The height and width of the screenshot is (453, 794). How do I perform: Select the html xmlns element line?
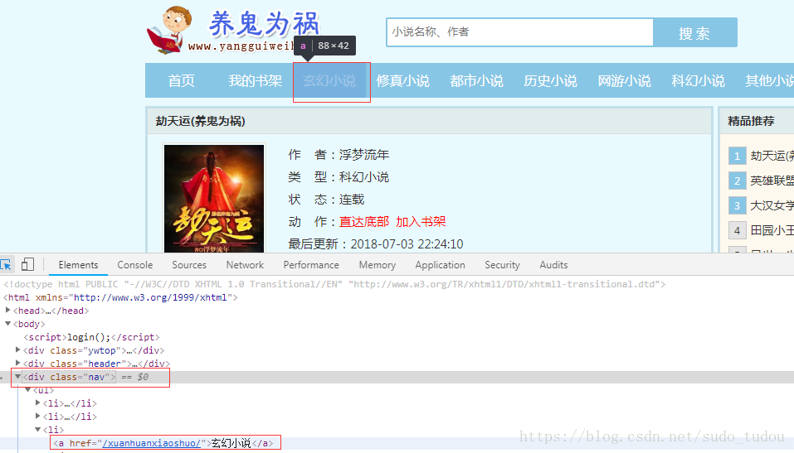coord(120,297)
